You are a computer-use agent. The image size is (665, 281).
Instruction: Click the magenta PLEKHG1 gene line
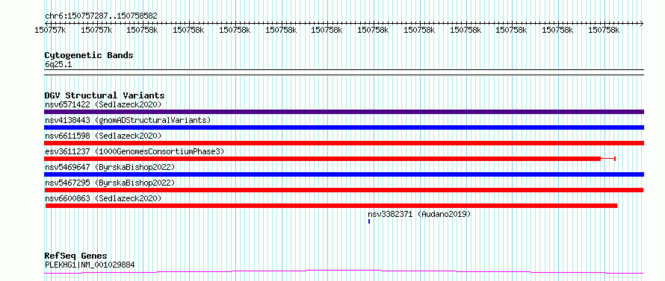tap(344, 271)
